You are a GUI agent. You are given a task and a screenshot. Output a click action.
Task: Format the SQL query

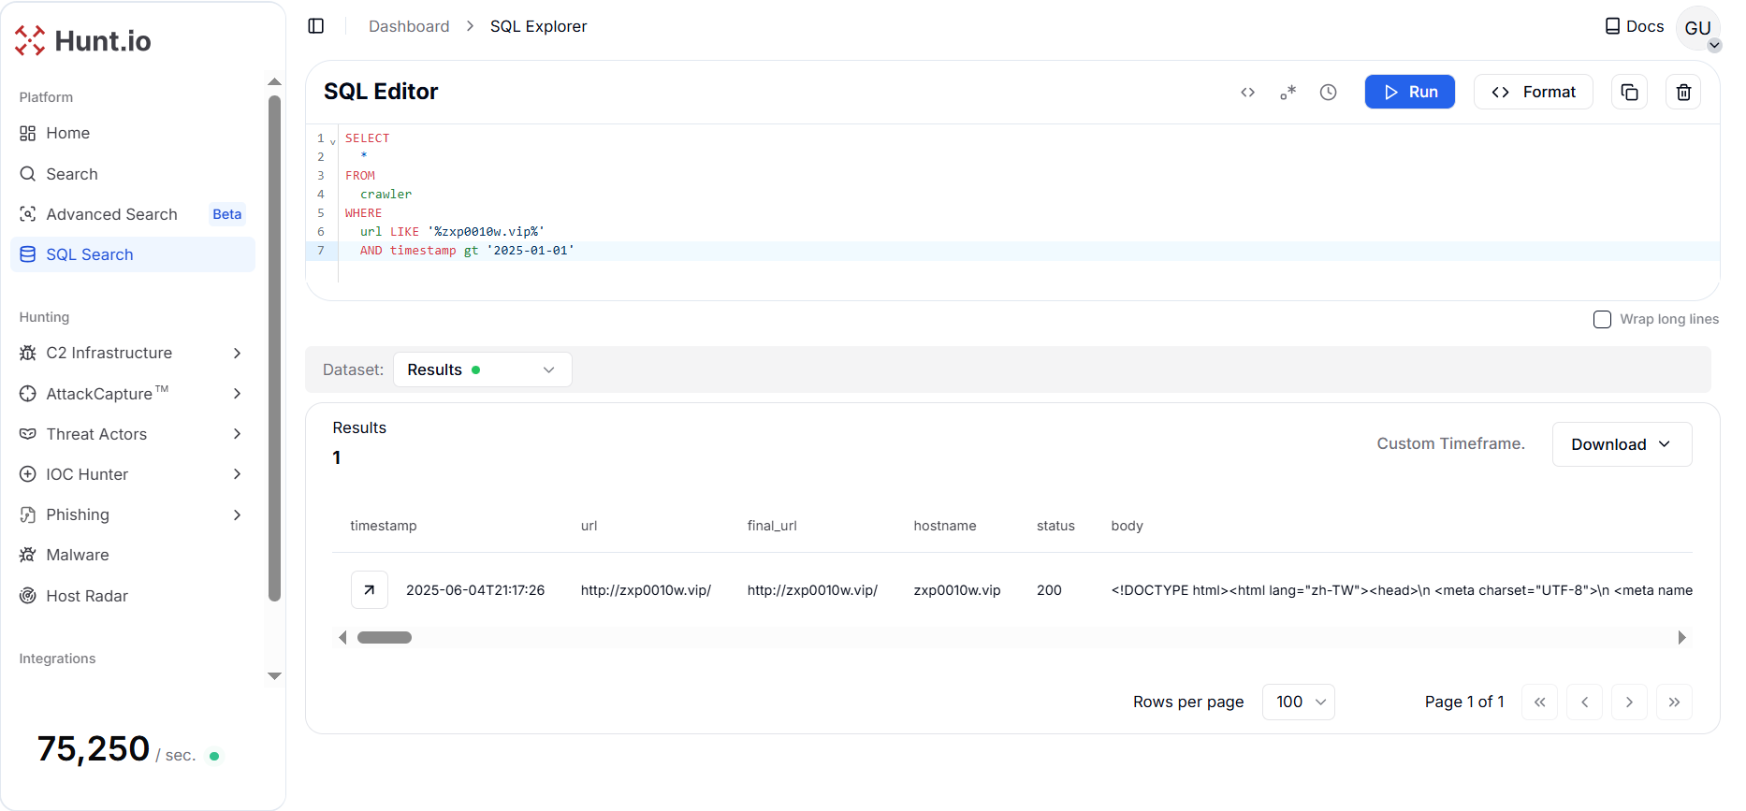[x=1533, y=92]
